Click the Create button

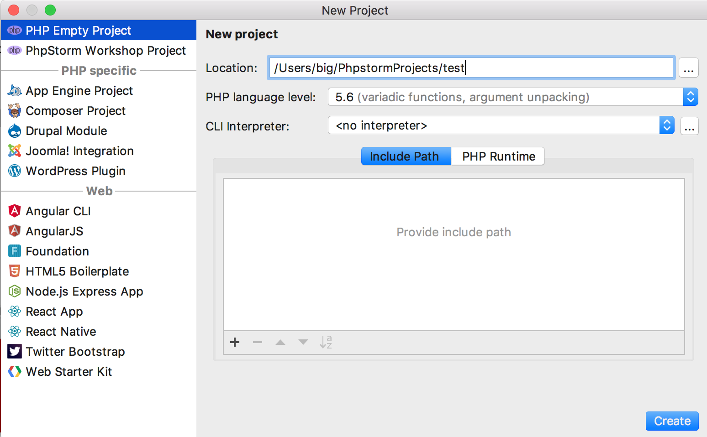(x=672, y=421)
